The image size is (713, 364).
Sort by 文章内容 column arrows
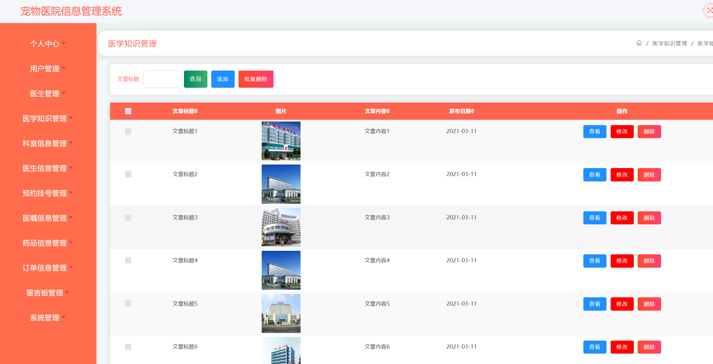pos(388,111)
